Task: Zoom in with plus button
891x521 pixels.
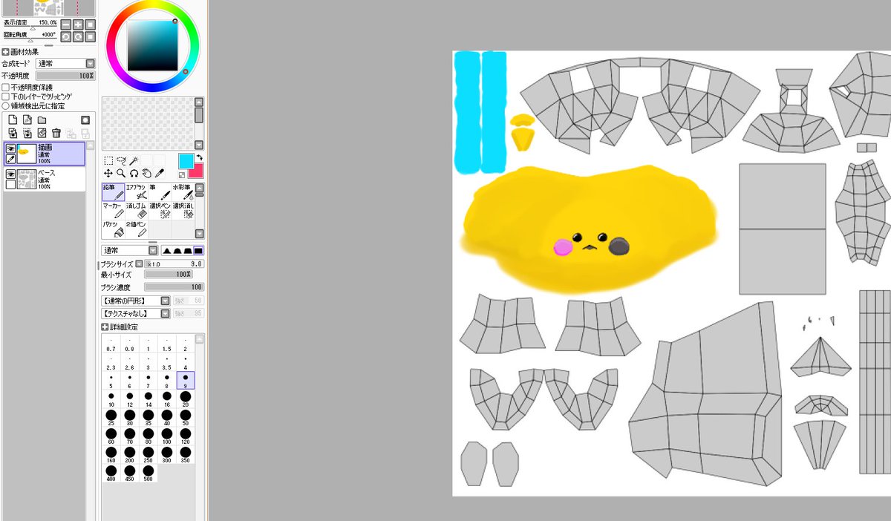Action: click(x=77, y=24)
